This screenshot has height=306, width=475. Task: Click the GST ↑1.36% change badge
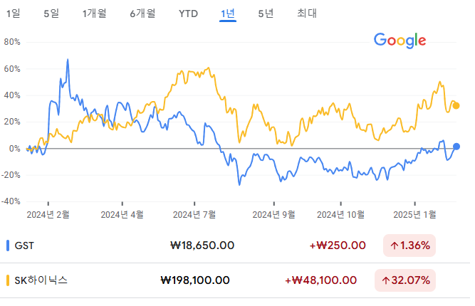409,246
